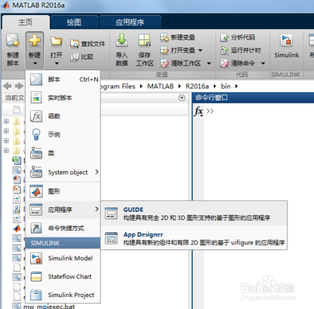The height and width of the screenshot is (309, 314).
Task: Click the New Script (新建脚本) icon
Action: click(x=13, y=40)
